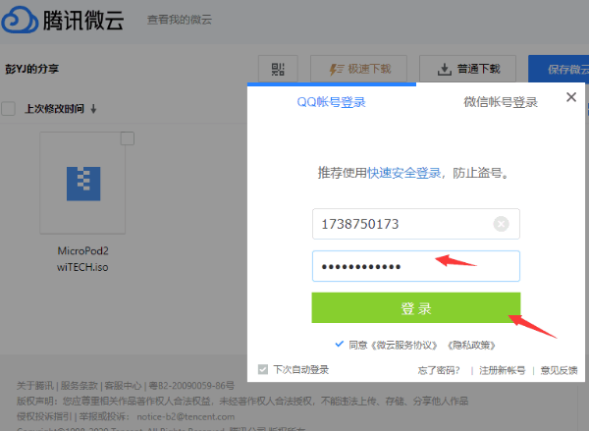Open the 服务条款 footer link
Screen dimensions: 589x431
click(x=80, y=386)
